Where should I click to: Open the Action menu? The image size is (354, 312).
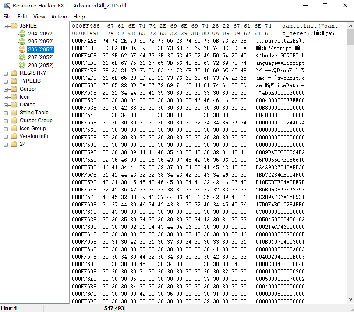click(x=59, y=17)
